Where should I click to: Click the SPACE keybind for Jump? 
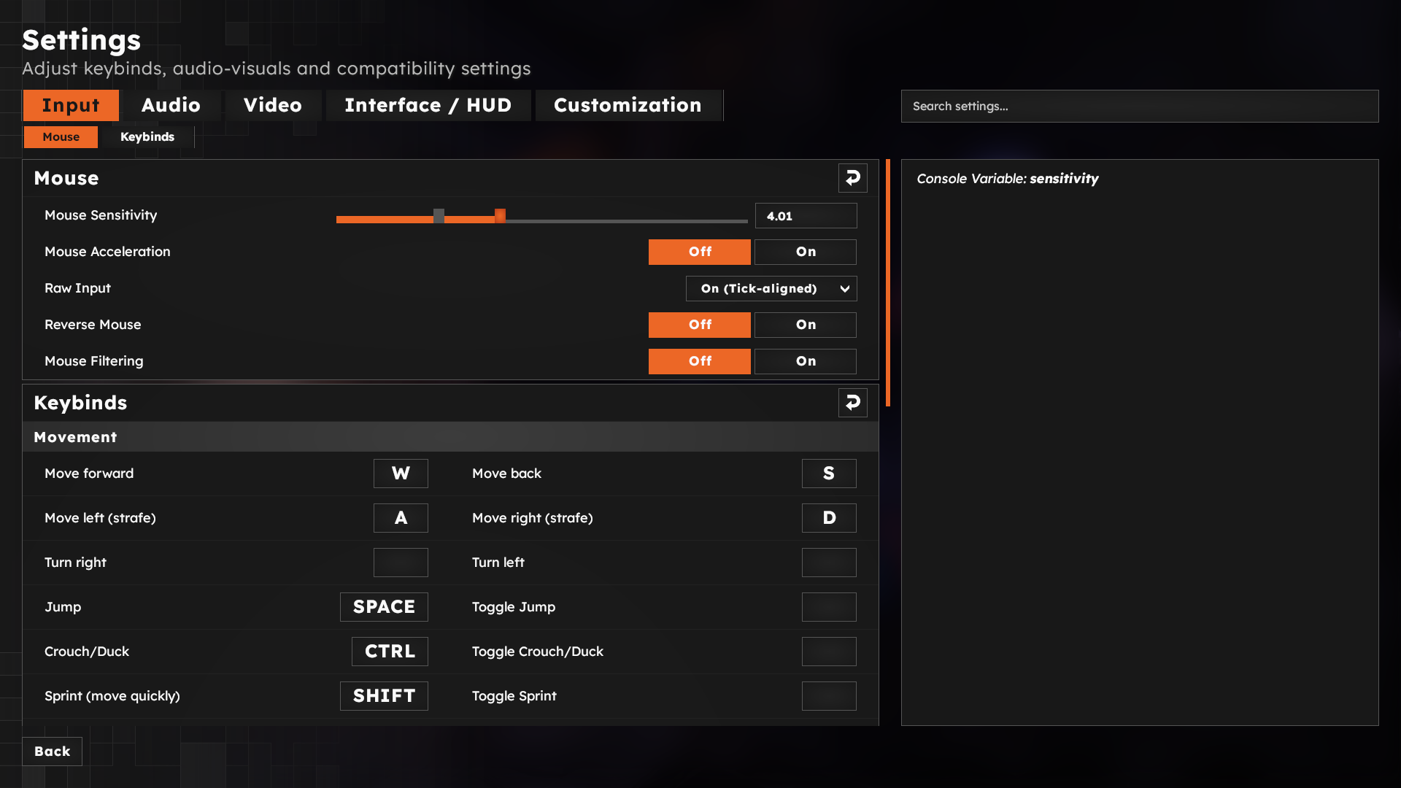384,606
